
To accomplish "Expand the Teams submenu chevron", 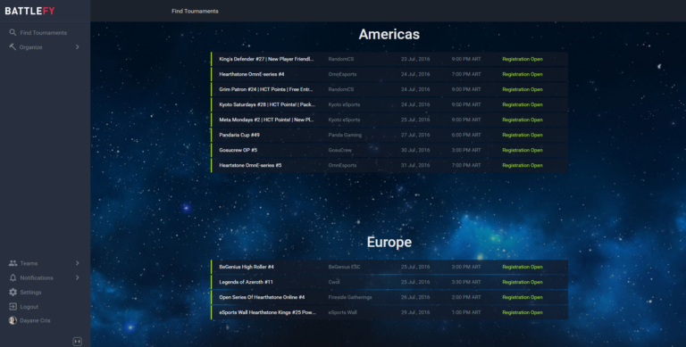I will (x=77, y=263).
